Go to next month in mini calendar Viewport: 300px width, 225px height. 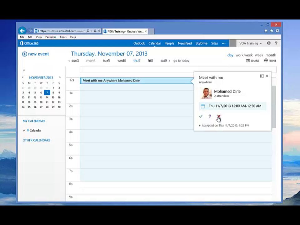[x=60, y=77]
